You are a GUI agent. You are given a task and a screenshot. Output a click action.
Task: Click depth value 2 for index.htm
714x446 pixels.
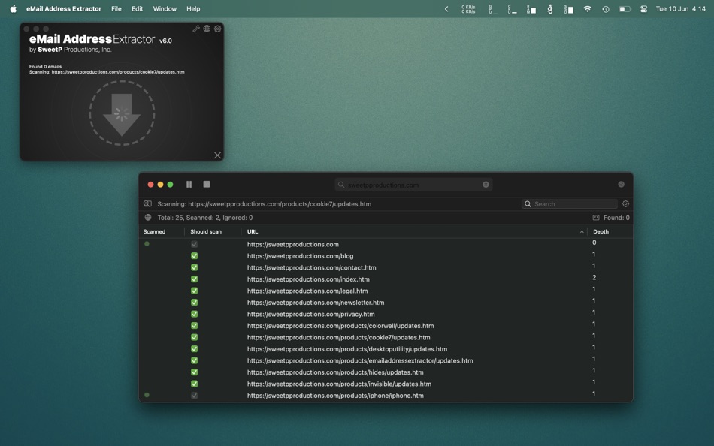[594, 278]
